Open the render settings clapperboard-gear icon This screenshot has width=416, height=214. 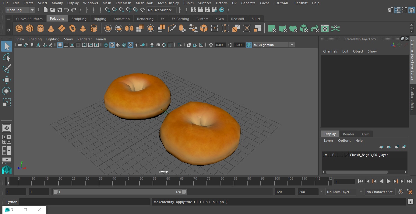point(215,10)
